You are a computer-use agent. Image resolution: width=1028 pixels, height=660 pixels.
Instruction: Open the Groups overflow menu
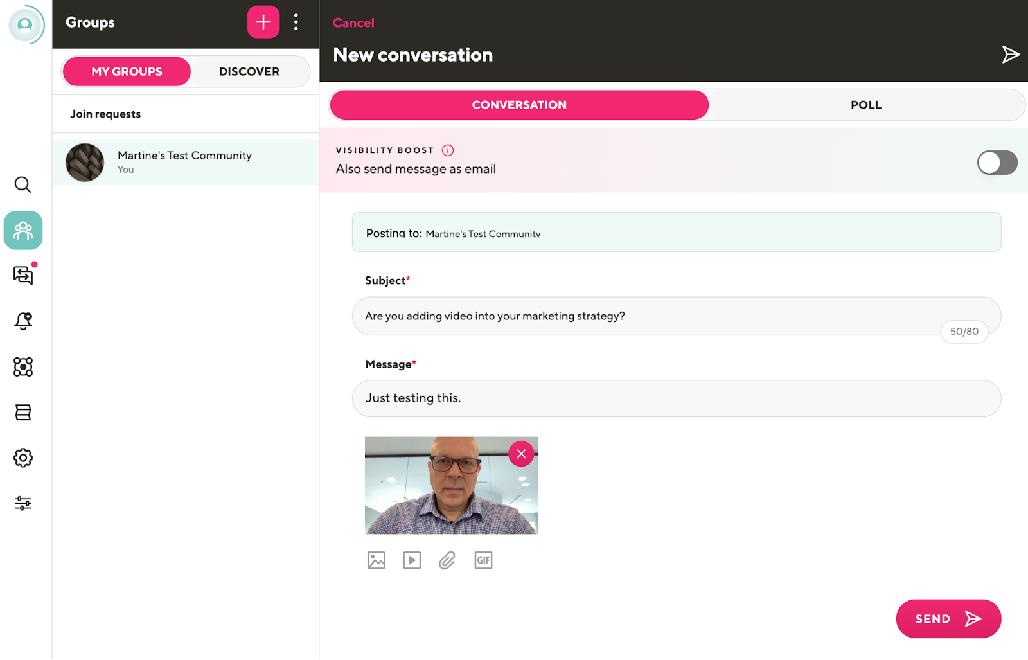[296, 21]
